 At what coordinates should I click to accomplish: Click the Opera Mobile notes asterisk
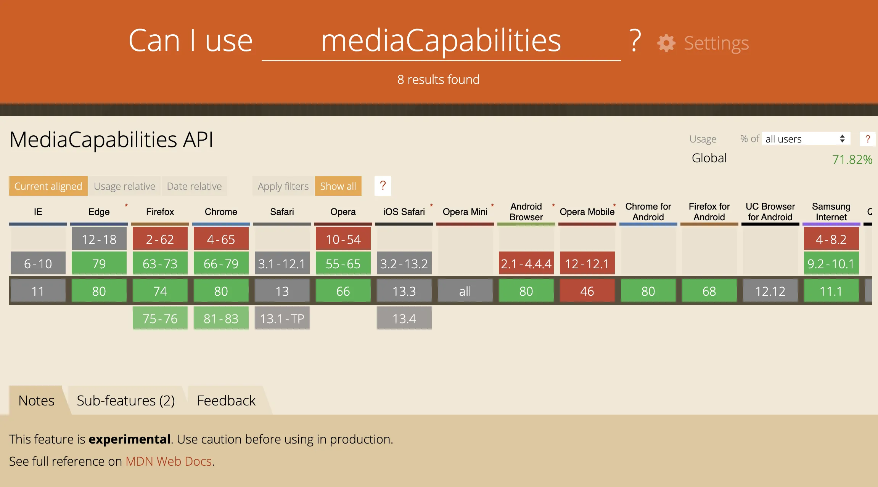pos(614,206)
